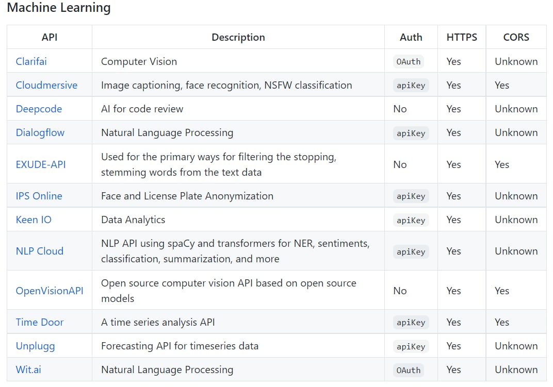Click the apiKey badge in Cloudmersive row
Image resolution: width=553 pixels, height=387 pixels.
[x=411, y=86]
